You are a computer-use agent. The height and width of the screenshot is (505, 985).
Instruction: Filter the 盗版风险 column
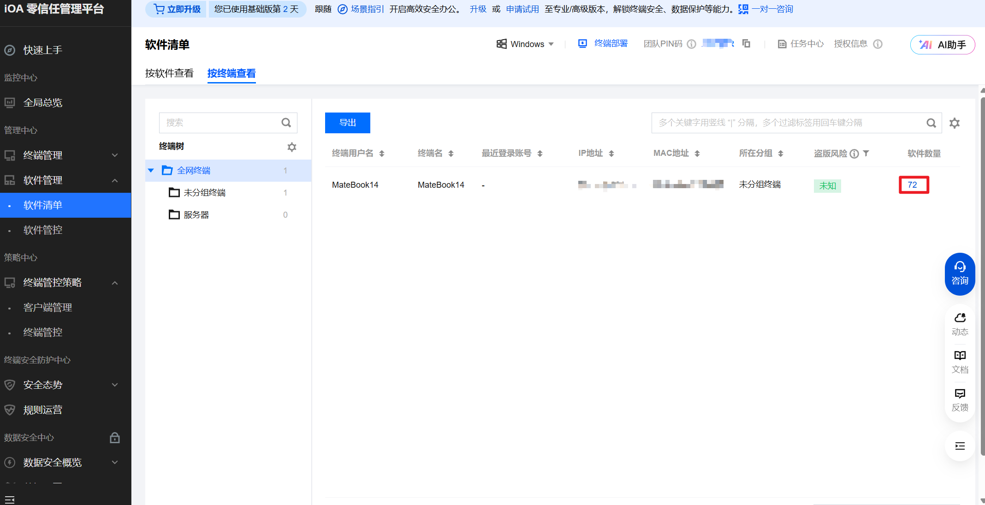tap(866, 153)
